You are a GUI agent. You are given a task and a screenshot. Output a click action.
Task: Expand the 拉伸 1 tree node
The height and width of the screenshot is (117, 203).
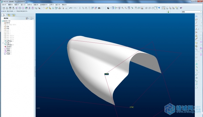3,43
